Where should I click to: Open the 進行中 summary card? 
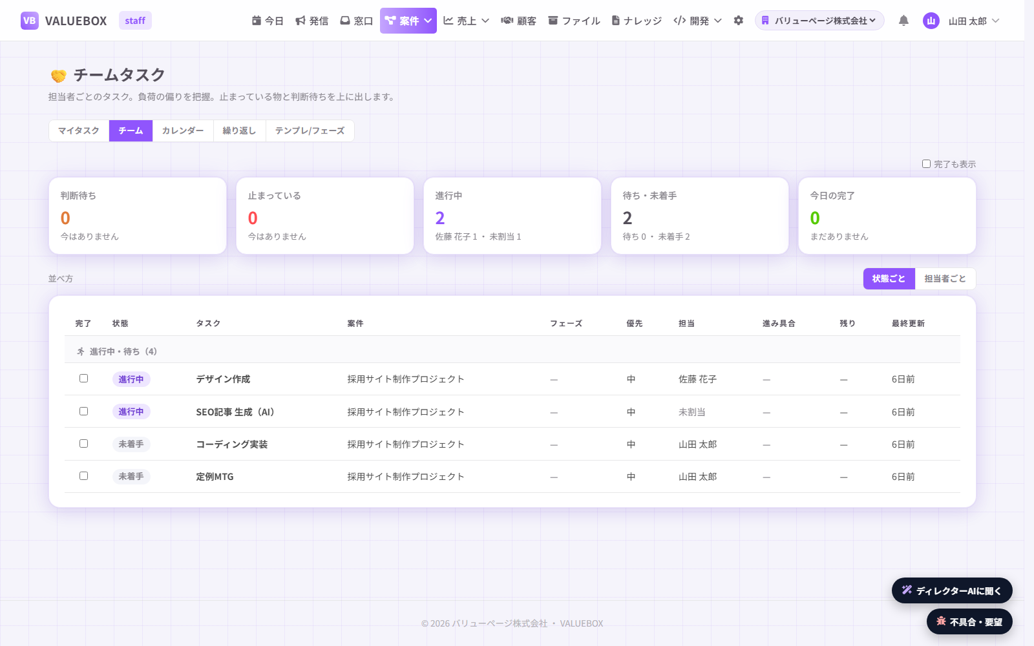(512, 216)
